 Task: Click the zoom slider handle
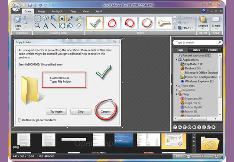[202, 156]
